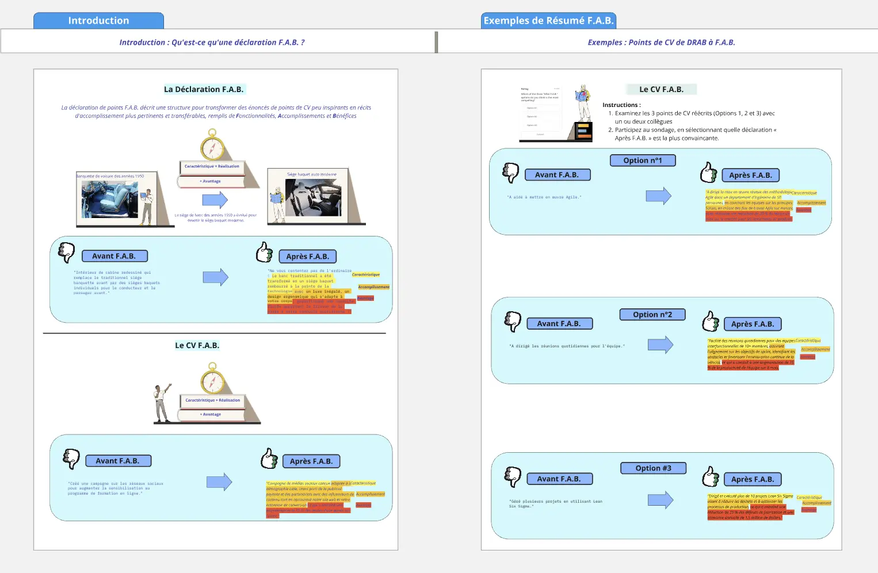Switch to Exemples de Résumé F.A.B. tab

click(x=548, y=21)
